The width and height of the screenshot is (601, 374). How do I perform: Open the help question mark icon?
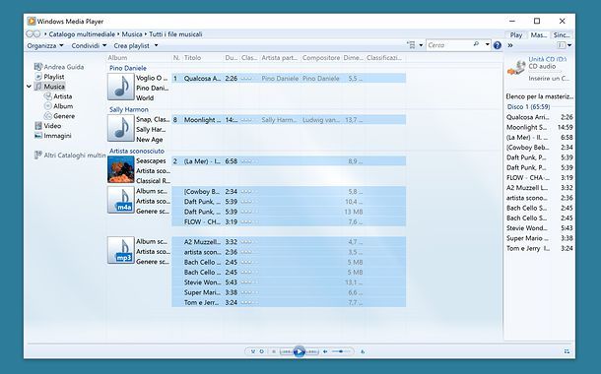tap(498, 45)
